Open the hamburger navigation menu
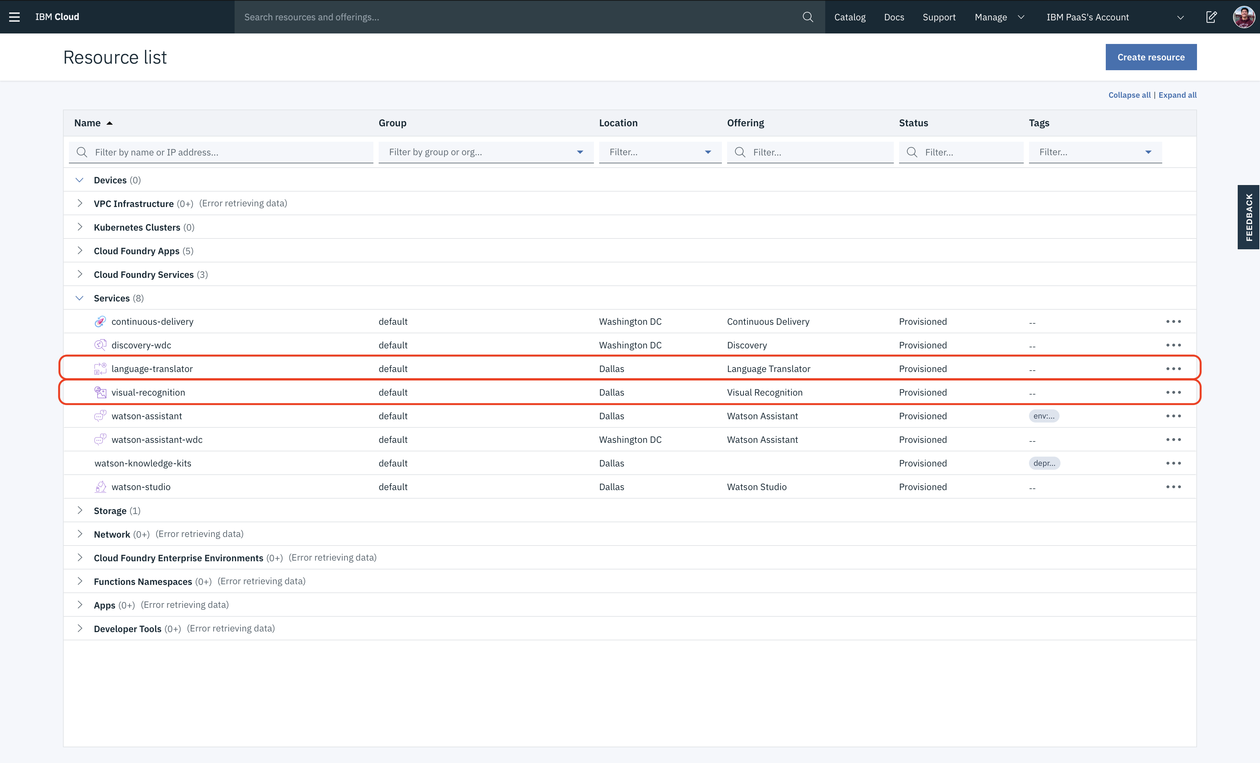The width and height of the screenshot is (1260, 763). (14, 17)
